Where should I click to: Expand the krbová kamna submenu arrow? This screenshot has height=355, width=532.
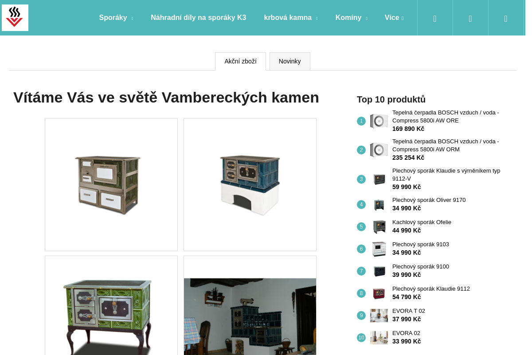click(x=317, y=19)
